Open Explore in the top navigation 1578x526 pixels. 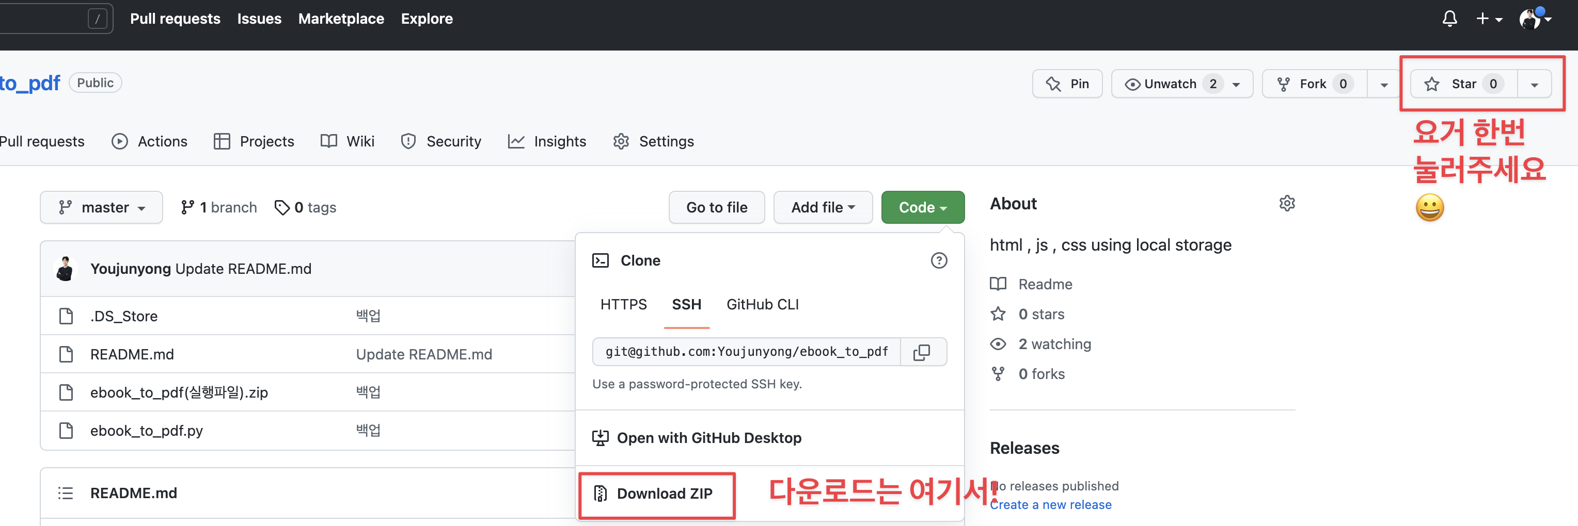[x=427, y=19]
